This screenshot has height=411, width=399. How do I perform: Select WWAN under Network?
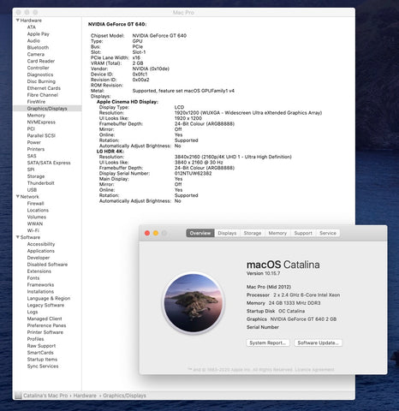pyautogui.click(x=35, y=223)
